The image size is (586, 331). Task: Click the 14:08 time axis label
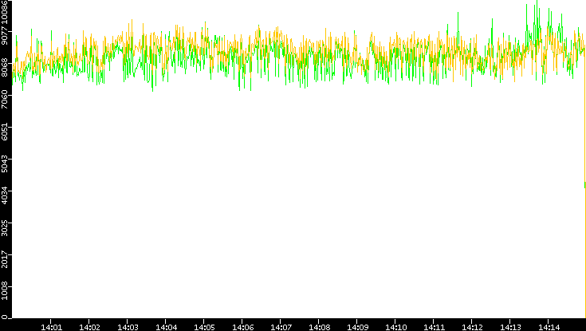320,328
